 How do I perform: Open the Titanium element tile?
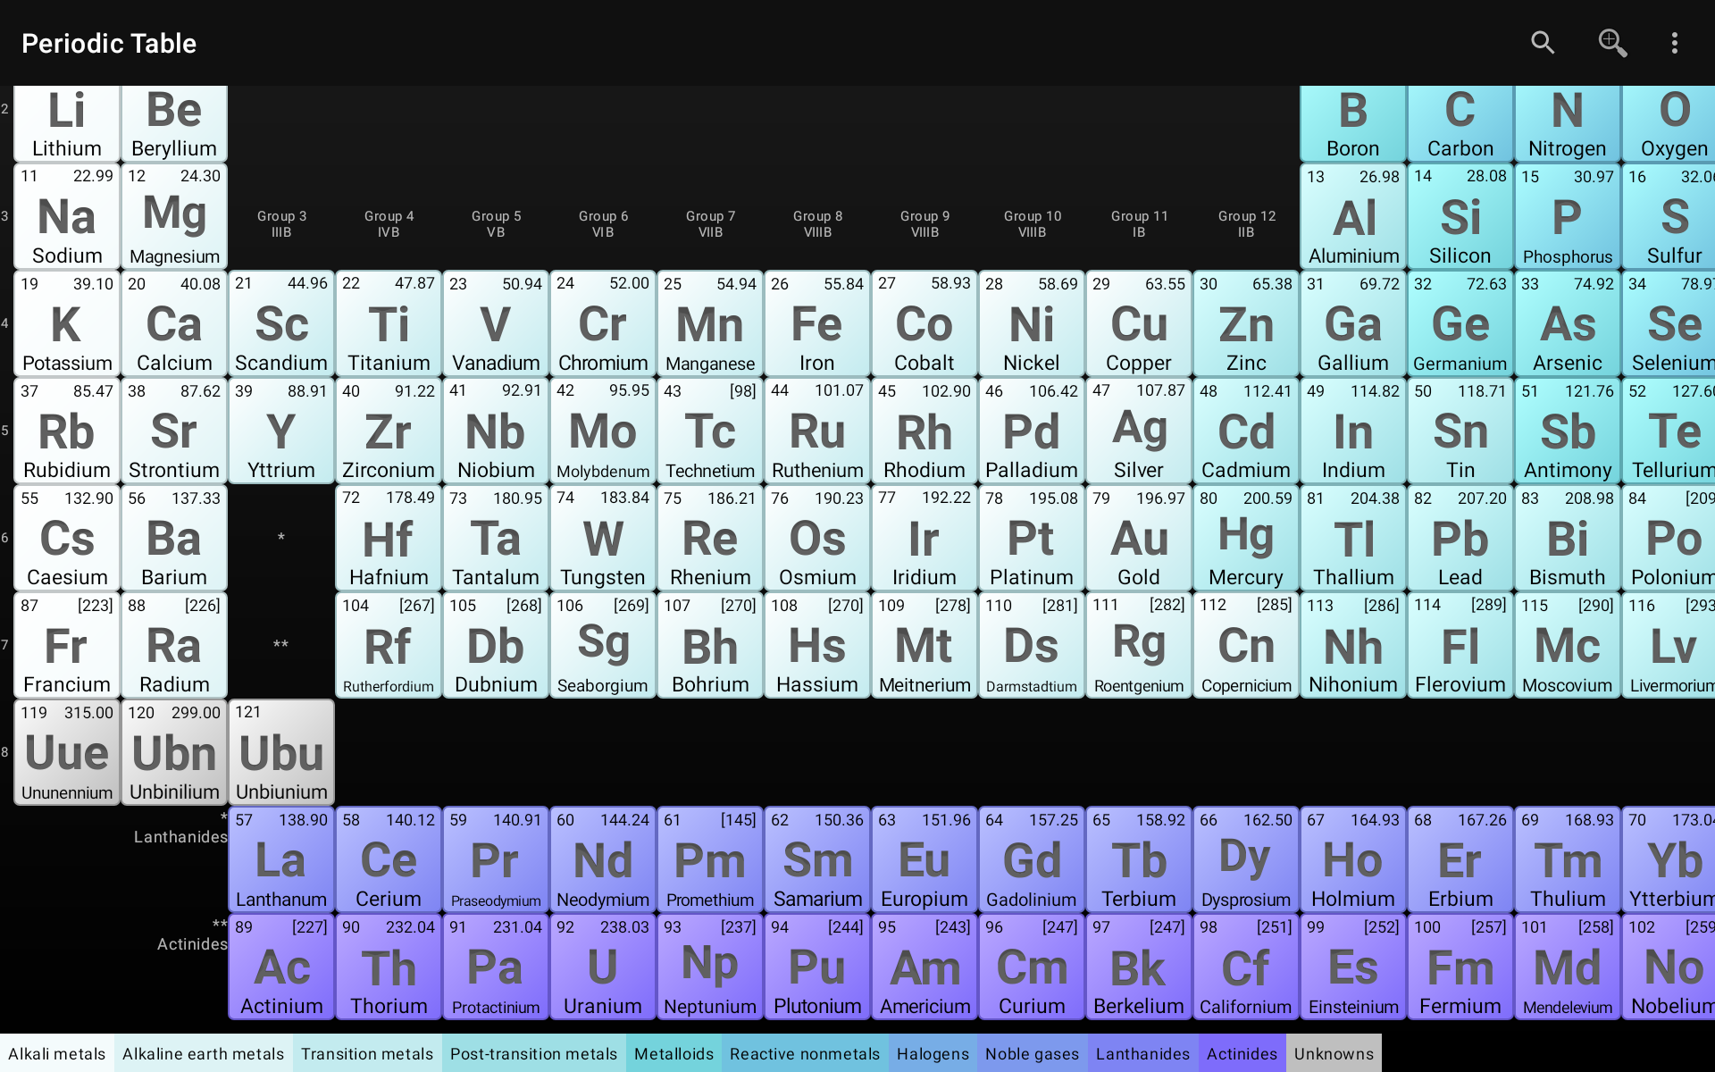[x=389, y=323]
